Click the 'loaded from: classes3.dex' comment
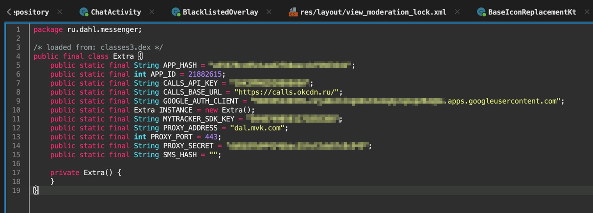The height and width of the screenshot is (213, 593). pyautogui.click(x=98, y=47)
